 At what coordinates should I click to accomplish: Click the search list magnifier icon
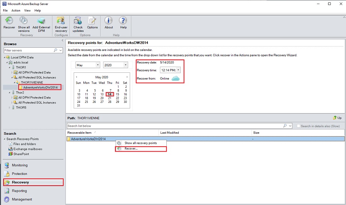tap(285, 126)
